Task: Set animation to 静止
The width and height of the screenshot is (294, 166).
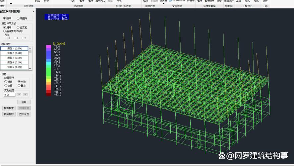Action: pyautogui.click(x=19, y=86)
